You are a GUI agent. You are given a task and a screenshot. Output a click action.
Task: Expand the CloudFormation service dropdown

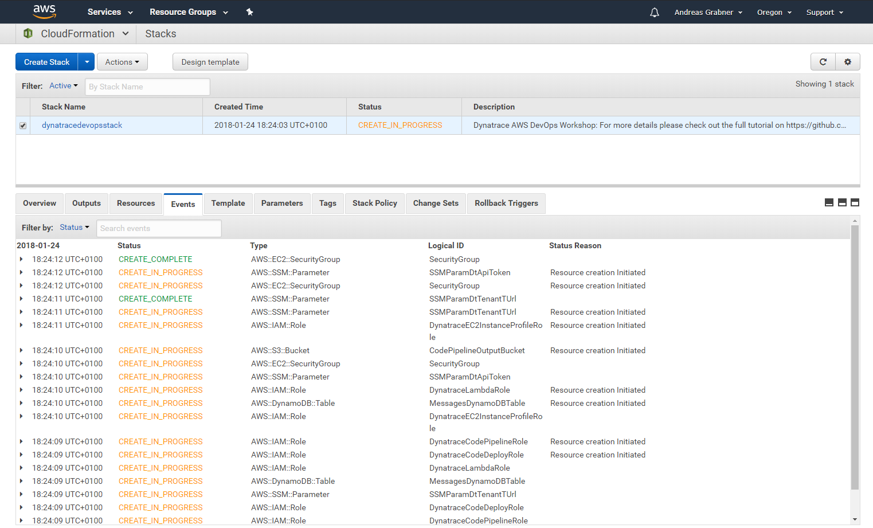pyautogui.click(x=126, y=34)
